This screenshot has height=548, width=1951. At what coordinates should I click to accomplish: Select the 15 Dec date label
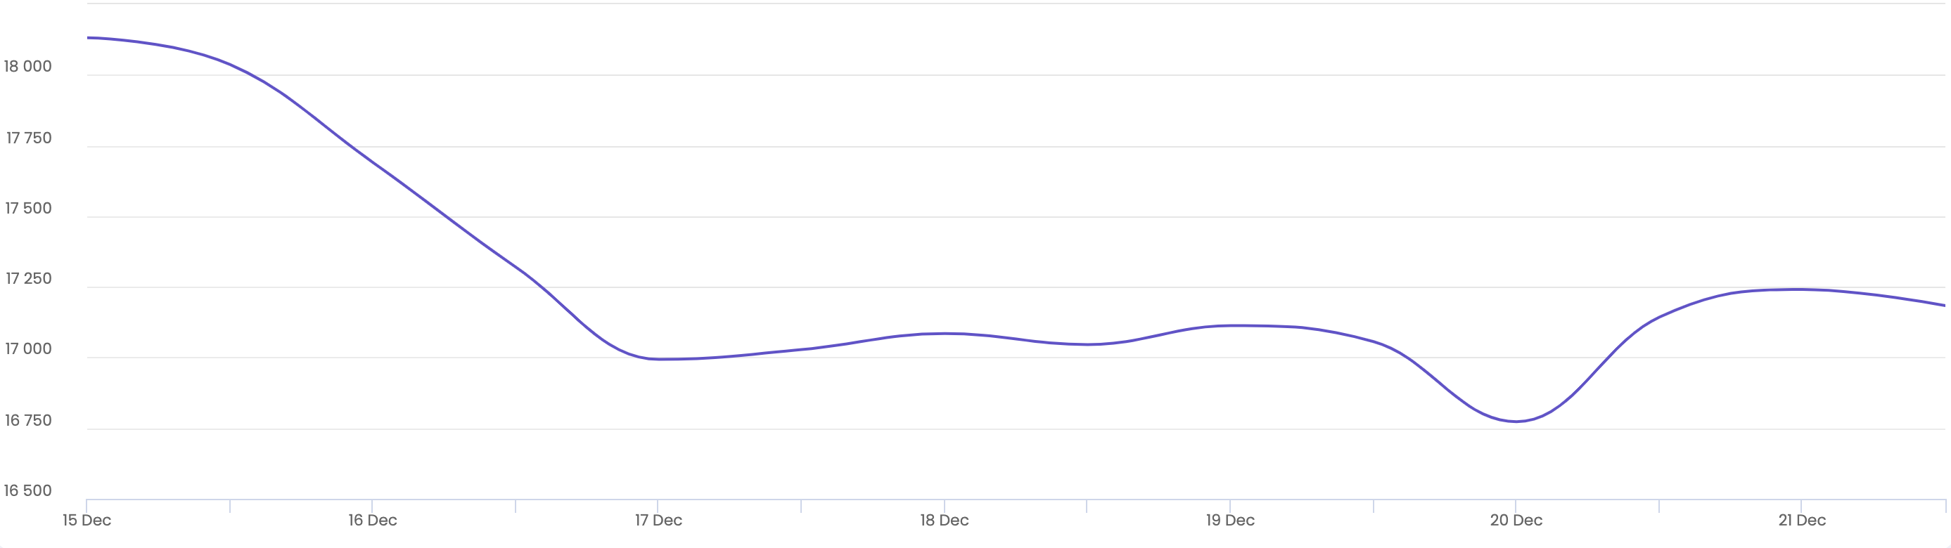tap(87, 520)
